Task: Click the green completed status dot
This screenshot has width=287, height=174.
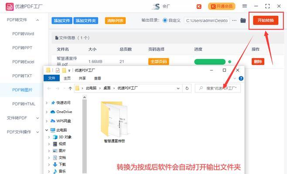Action: point(229,62)
